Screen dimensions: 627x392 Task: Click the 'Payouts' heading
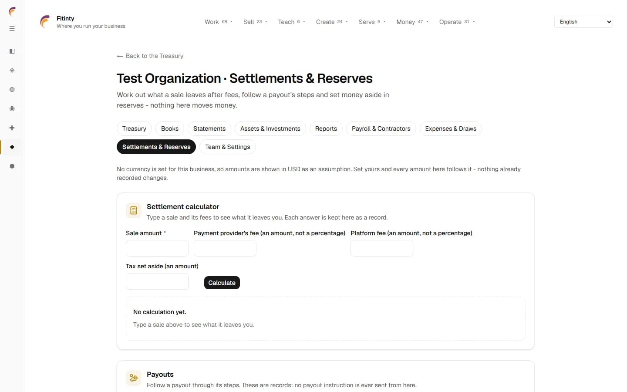[x=160, y=374]
